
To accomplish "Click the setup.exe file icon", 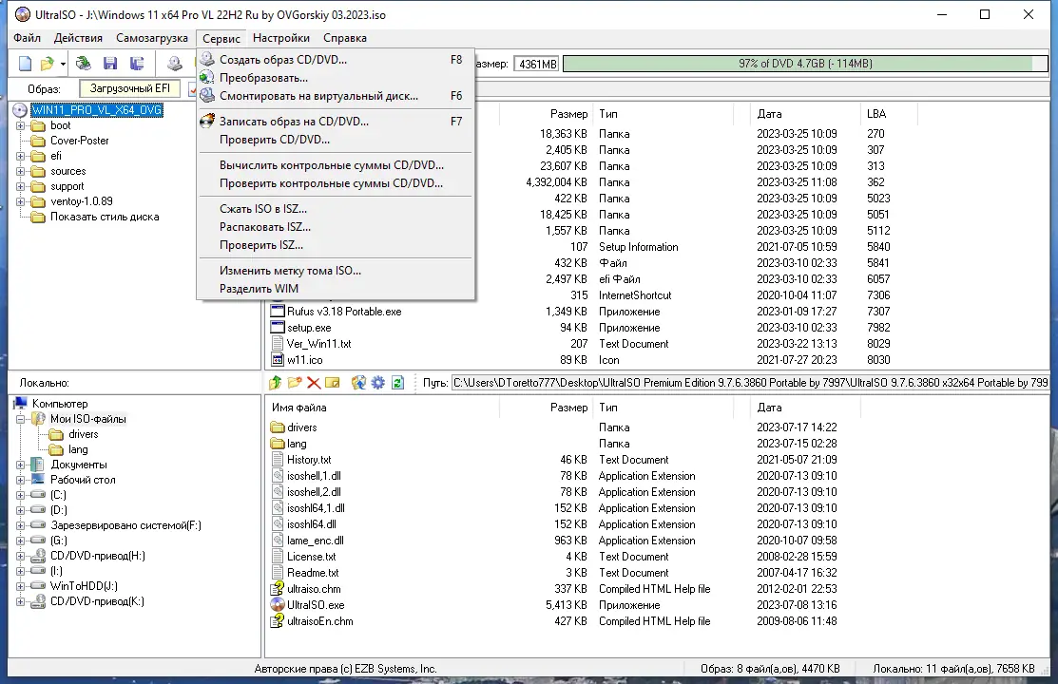I will pyautogui.click(x=278, y=327).
